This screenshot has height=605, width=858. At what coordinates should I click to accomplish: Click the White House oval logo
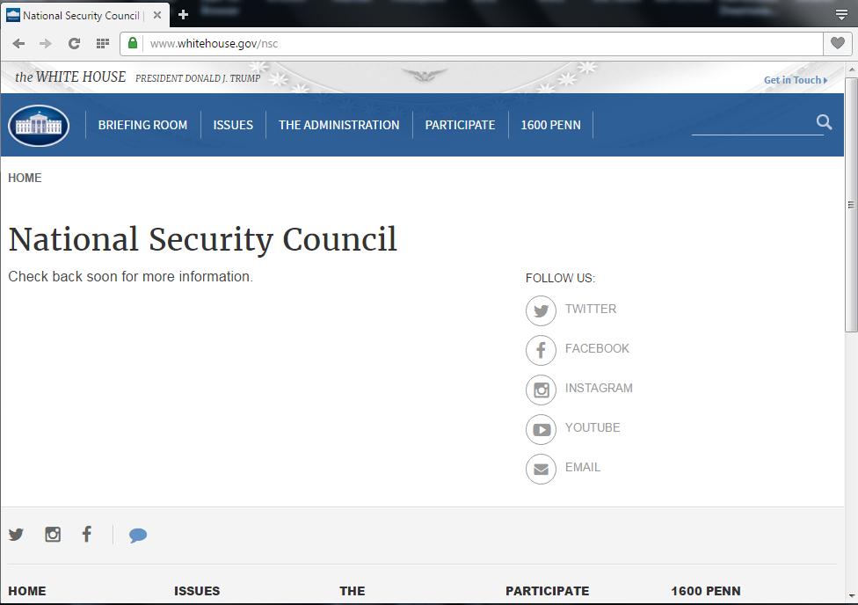click(39, 126)
